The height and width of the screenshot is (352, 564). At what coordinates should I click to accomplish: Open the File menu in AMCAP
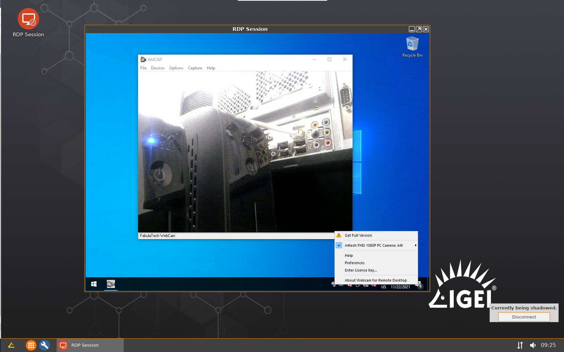[x=143, y=68]
